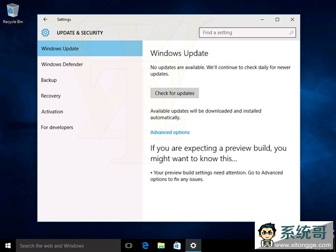Select Windows Update in the sidebar
The height and width of the screenshot is (252, 336).
tap(90, 48)
